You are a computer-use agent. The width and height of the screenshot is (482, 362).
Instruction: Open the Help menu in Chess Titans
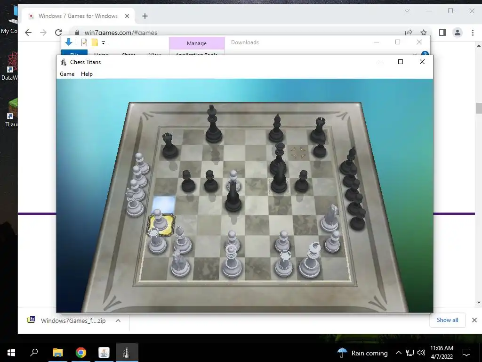pos(87,74)
